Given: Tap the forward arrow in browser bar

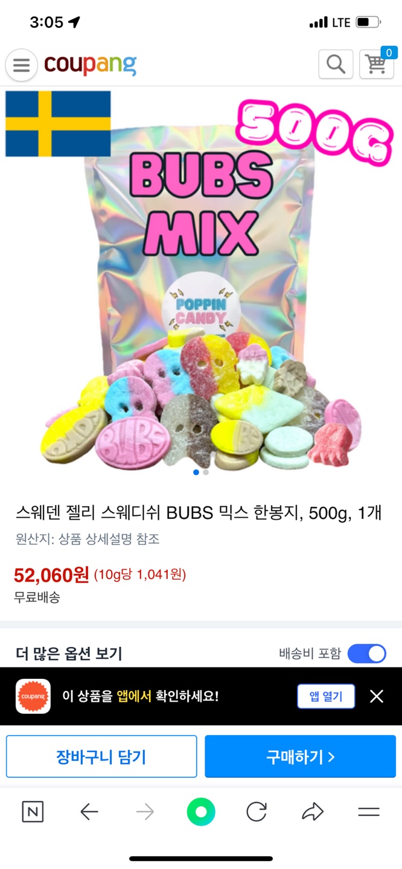Looking at the screenshot, I should pyautogui.click(x=145, y=812).
